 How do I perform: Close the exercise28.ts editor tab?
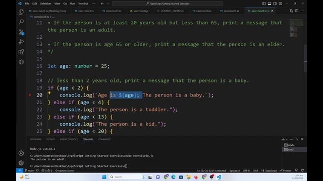[x=273, y=11]
